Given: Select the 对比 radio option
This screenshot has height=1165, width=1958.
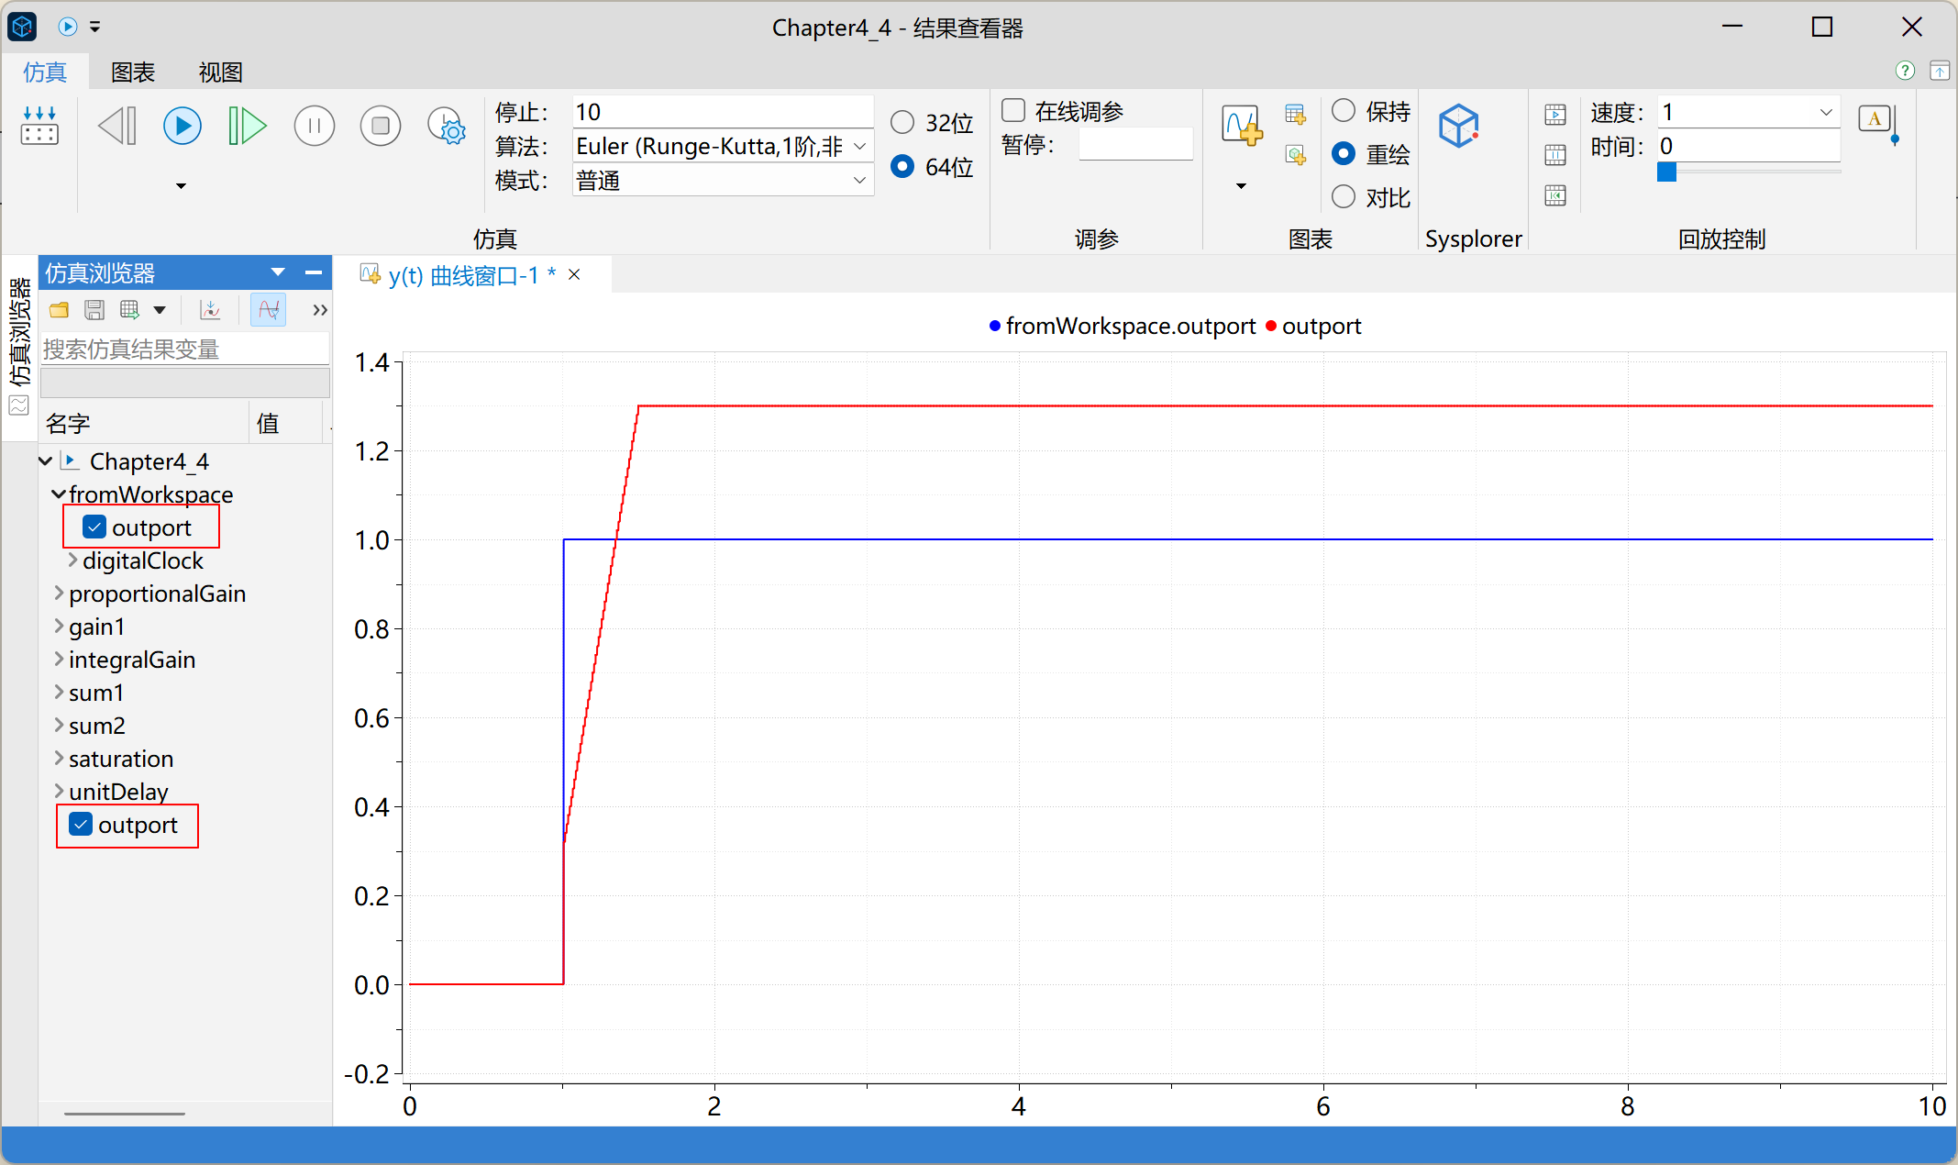Looking at the screenshot, I should (1344, 196).
